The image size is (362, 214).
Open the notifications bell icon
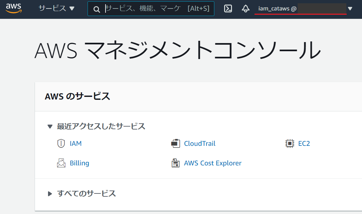click(245, 9)
